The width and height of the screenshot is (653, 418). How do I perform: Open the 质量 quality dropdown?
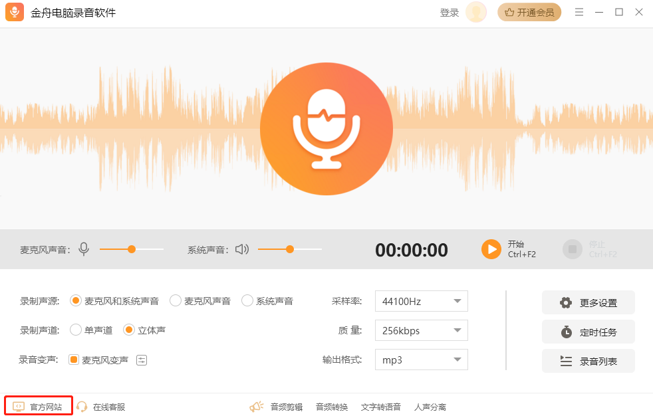point(421,330)
